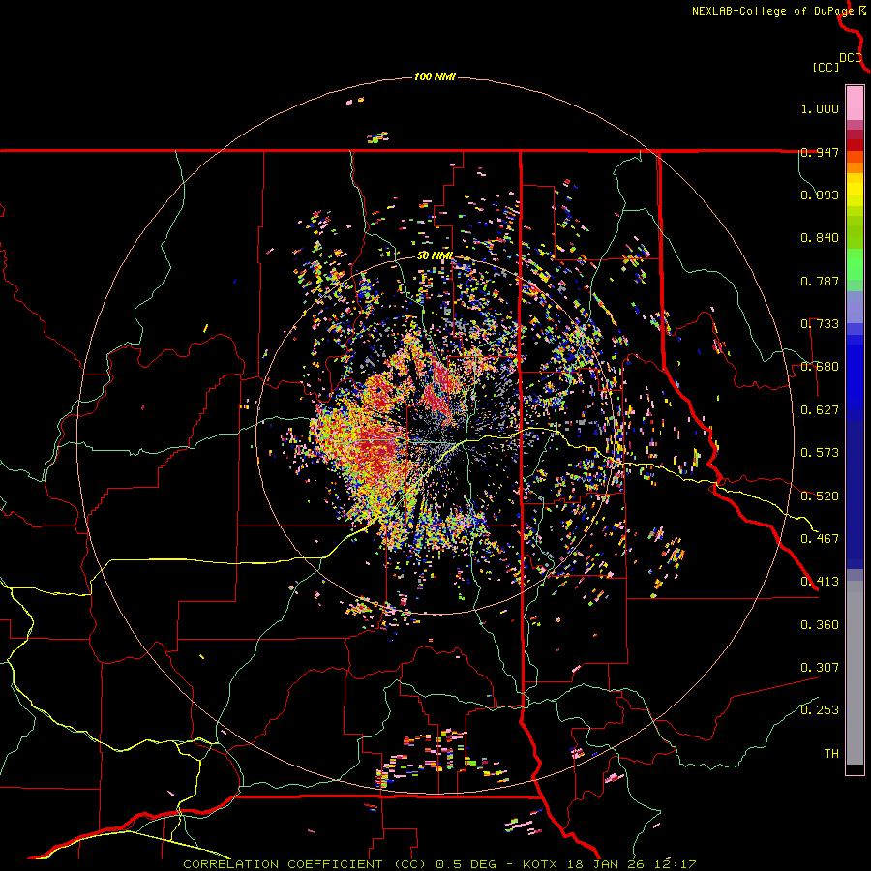Select the 0.680 legend value
This screenshot has width=871, height=871.
[820, 367]
